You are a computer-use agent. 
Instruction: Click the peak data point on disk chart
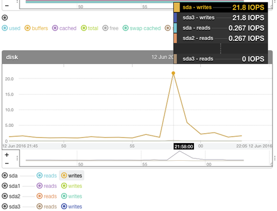click(x=173, y=73)
